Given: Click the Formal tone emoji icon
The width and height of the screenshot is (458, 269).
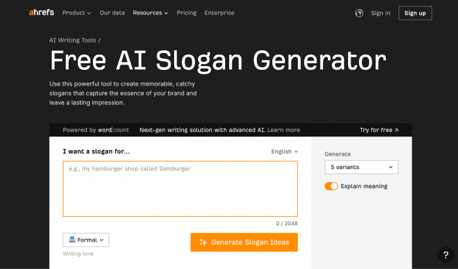Looking at the screenshot, I should pos(72,240).
